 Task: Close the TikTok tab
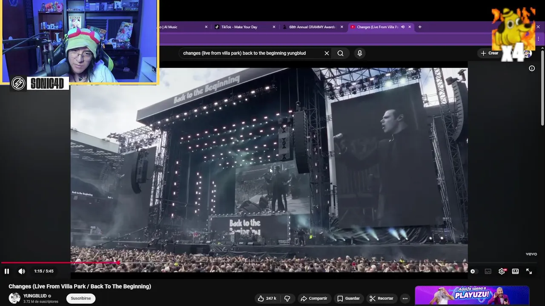pyautogui.click(x=274, y=27)
